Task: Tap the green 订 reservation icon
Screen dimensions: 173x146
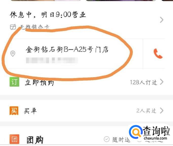Action: [14, 82]
